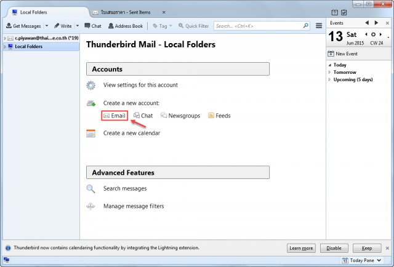The height and width of the screenshot is (267, 394).
Task: Click 'Jun 2015' in the Events pane
Action: (355, 43)
